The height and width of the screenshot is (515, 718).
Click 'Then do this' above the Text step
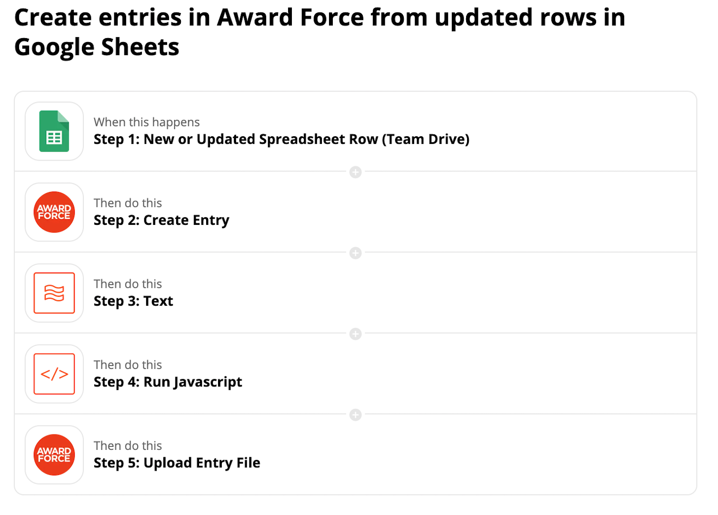pos(128,284)
